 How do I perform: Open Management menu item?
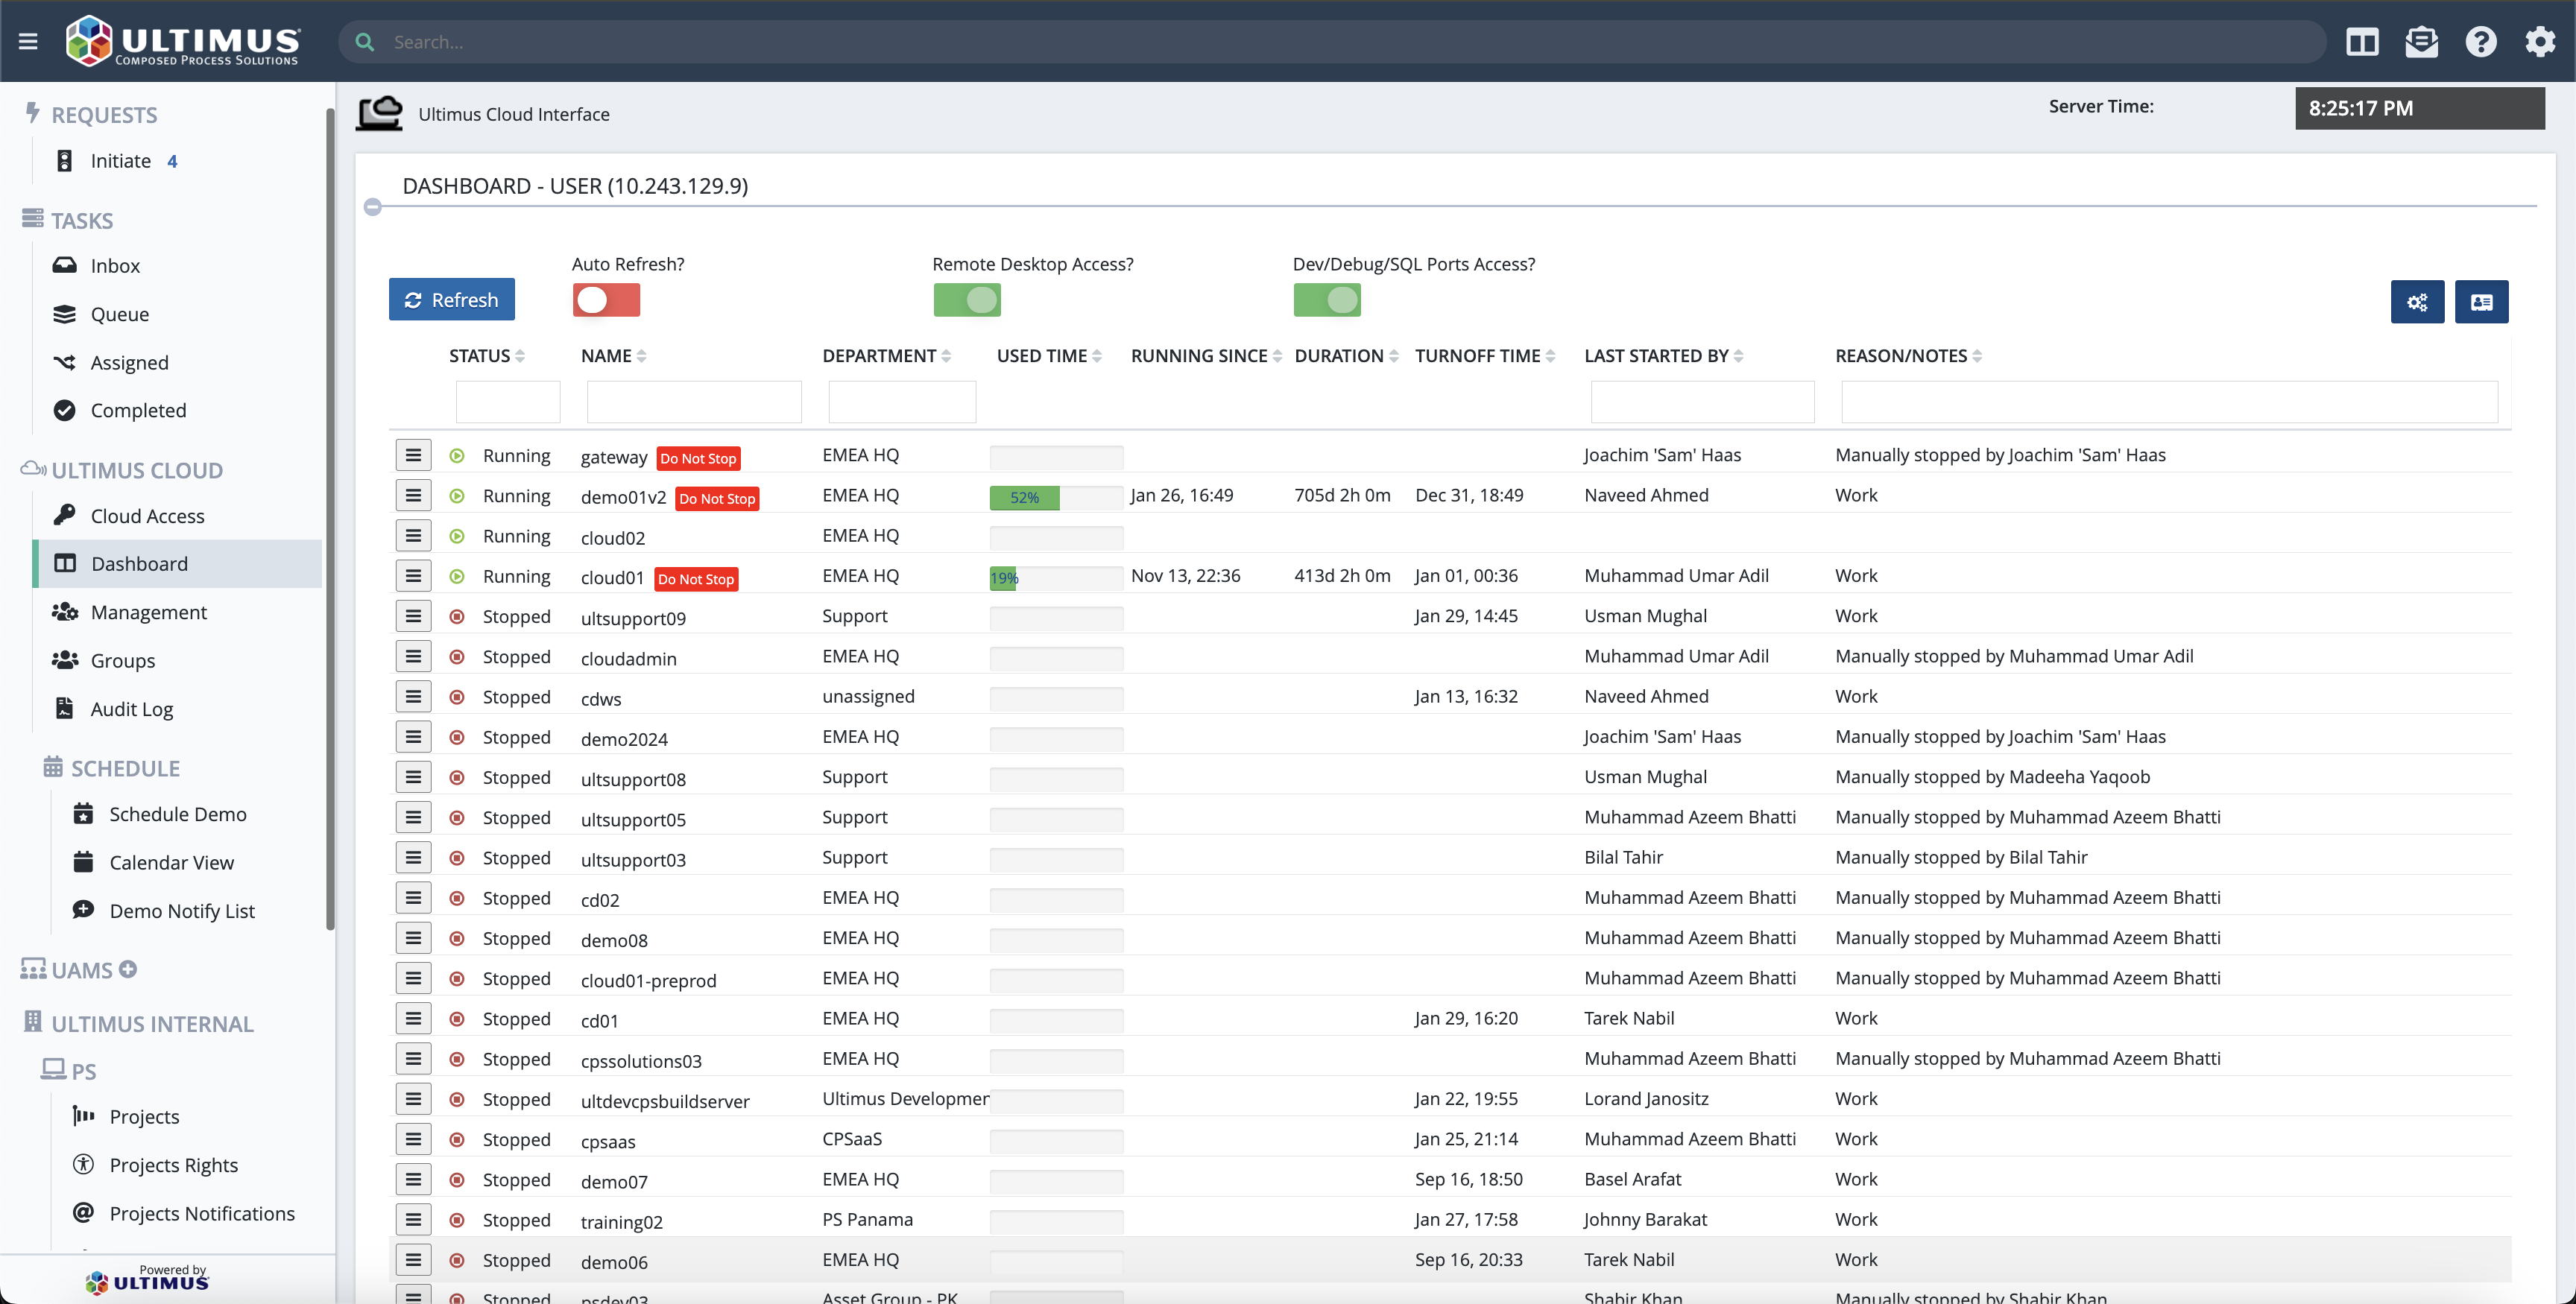148,612
